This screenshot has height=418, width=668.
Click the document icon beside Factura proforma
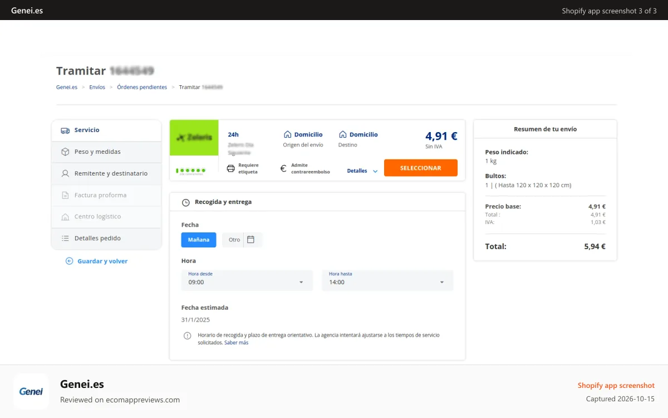pos(65,195)
